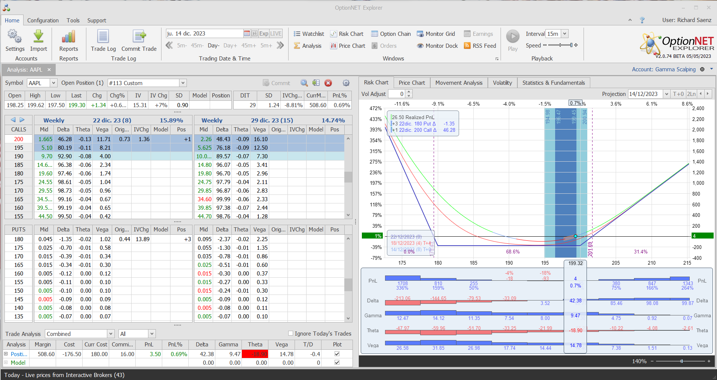Open the Projection date dropdown
The width and height of the screenshot is (717, 380).
[x=667, y=94]
